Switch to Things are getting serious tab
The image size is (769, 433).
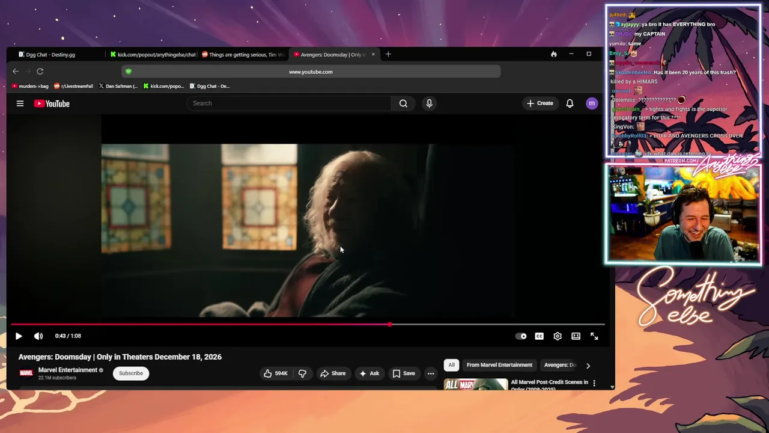pos(243,54)
